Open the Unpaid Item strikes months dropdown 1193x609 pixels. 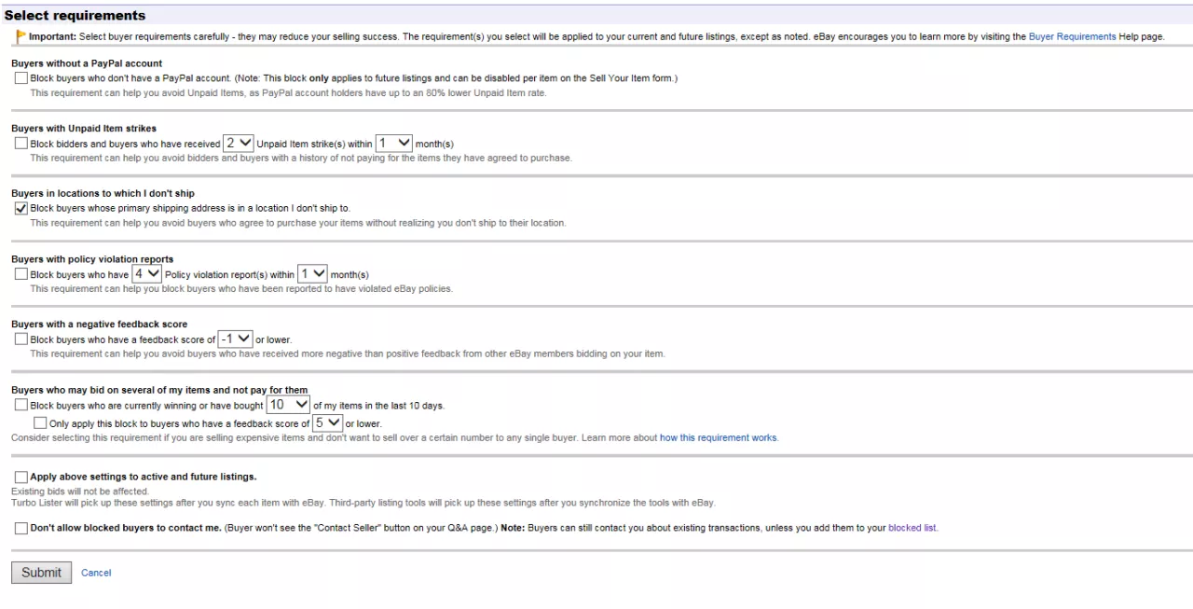click(394, 144)
